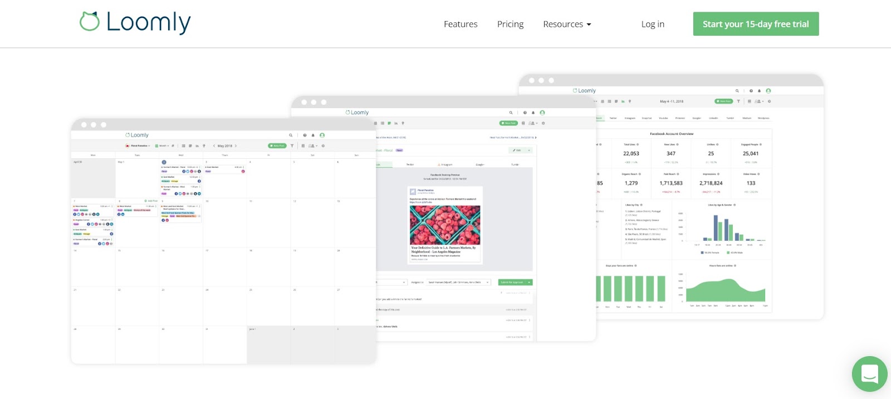The height and width of the screenshot is (399, 891).
Task: Open the live chat widget
Action: (869, 373)
